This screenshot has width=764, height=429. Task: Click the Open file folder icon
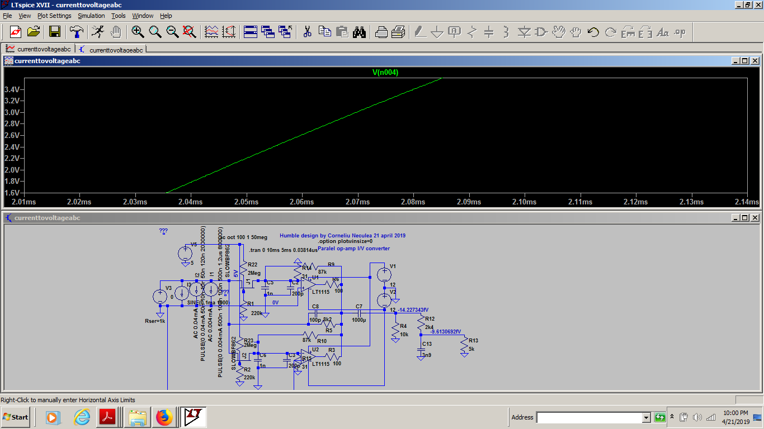(x=34, y=32)
